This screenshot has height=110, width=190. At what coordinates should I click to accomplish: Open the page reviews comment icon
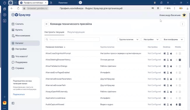(x=153, y=8)
